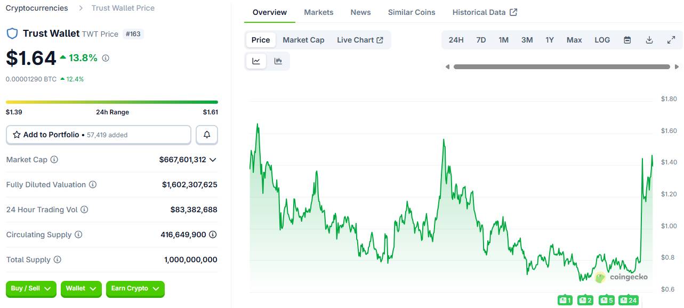
Task: Switch to the line chart view icon
Action: (x=256, y=61)
